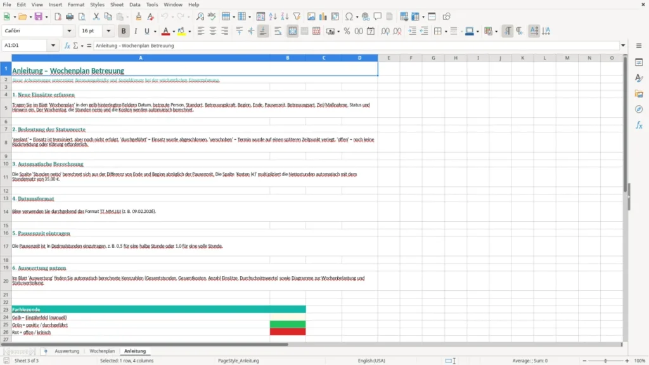Insert Image icon in toolbar
Image resolution: width=649 pixels, height=365 pixels.
tap(311, 16)
